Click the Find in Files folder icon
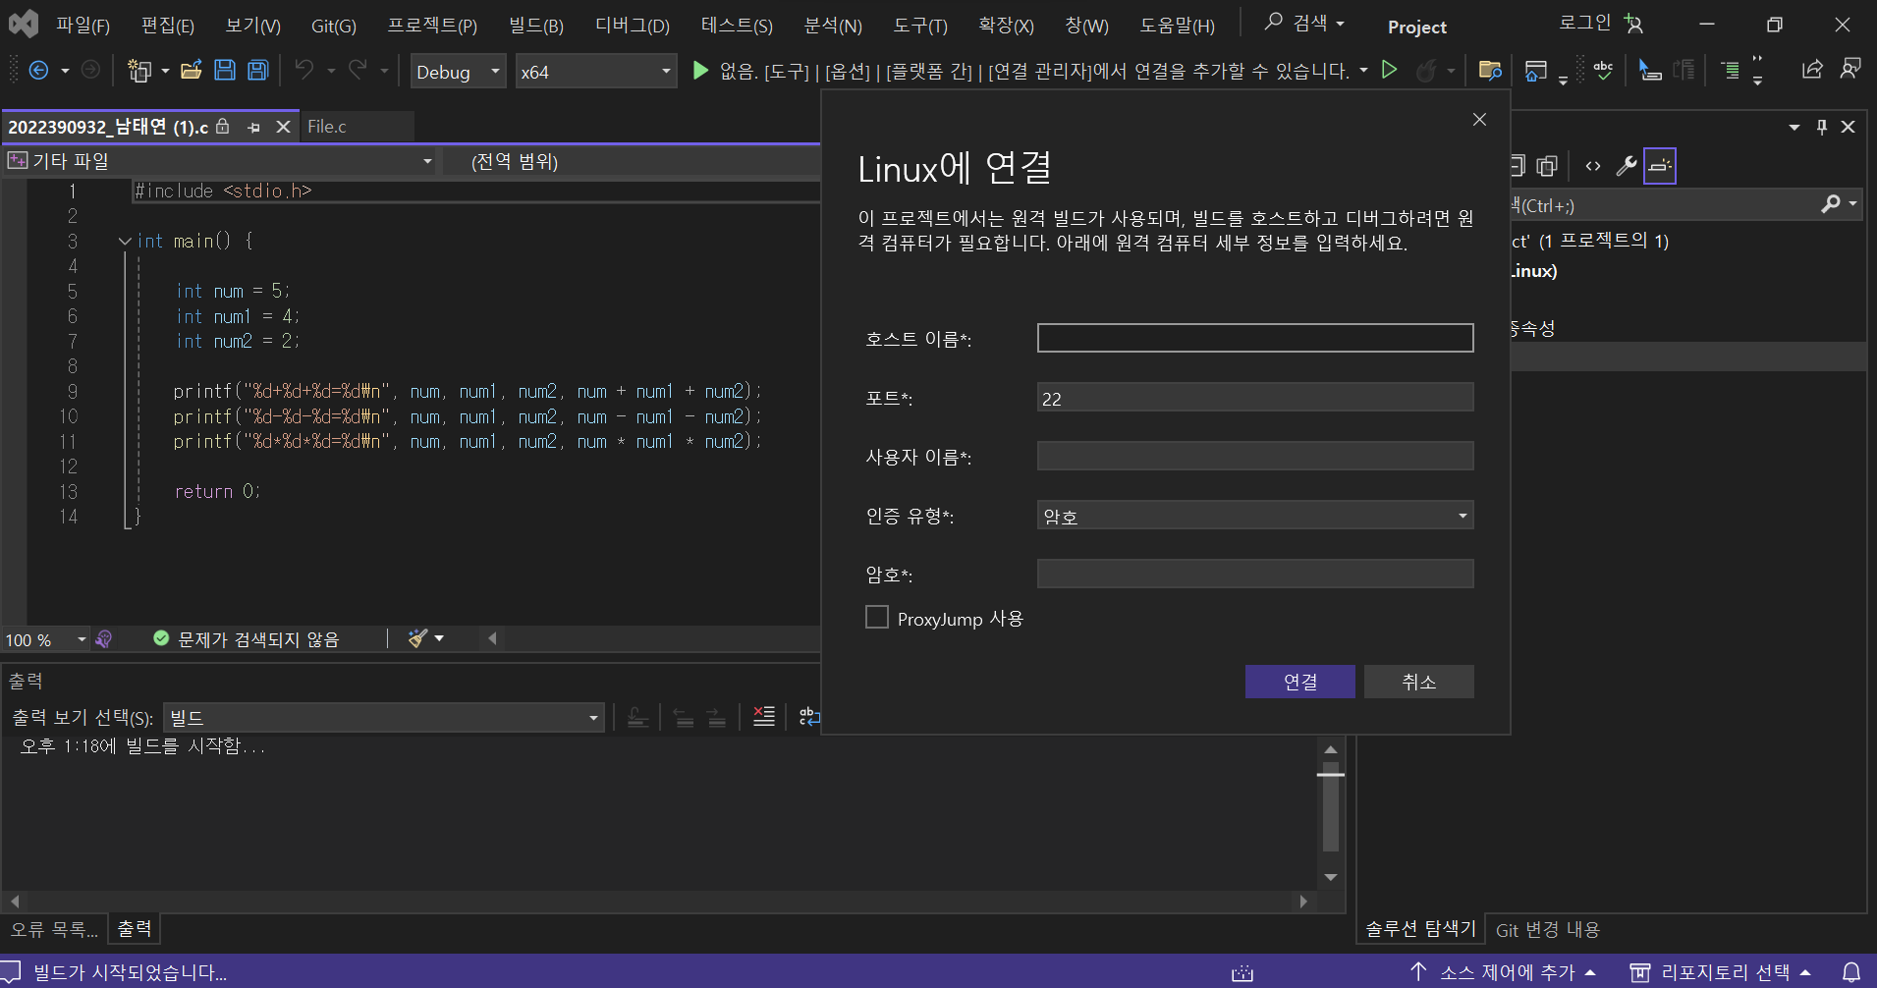 [x=1490, y=70]
